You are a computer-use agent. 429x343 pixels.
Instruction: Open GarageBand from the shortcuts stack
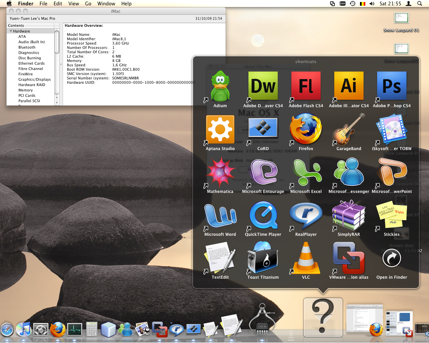(349, 129)
